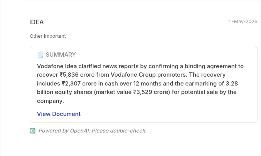Click the SUMMARY heading text
This screenshot has height=156, width=261.
[61, 55]
